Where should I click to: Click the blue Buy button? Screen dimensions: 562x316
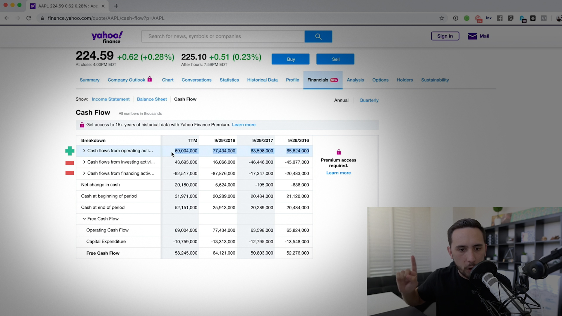tap(290, 59)
